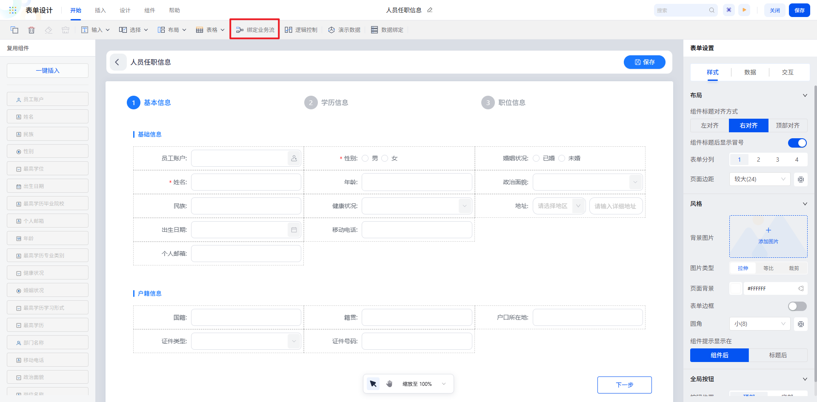Open the 选择 dropdown in the toolbar
The image size is (817, 402).
tap(134, 30)
